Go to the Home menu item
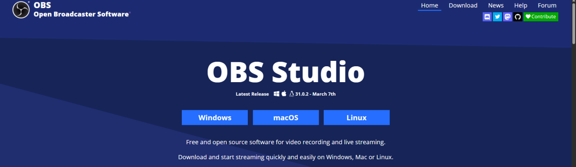Screen dimensions: 576x167 (x=430, y=5)
